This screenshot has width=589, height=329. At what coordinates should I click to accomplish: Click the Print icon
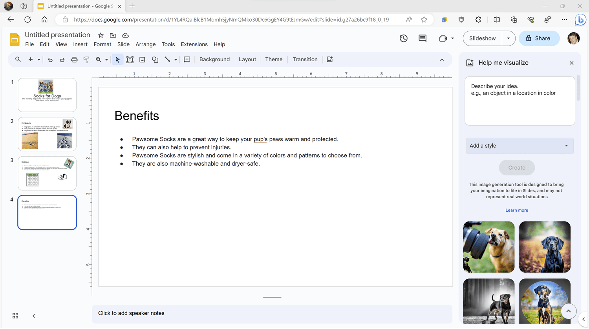[x=74, y=60]
